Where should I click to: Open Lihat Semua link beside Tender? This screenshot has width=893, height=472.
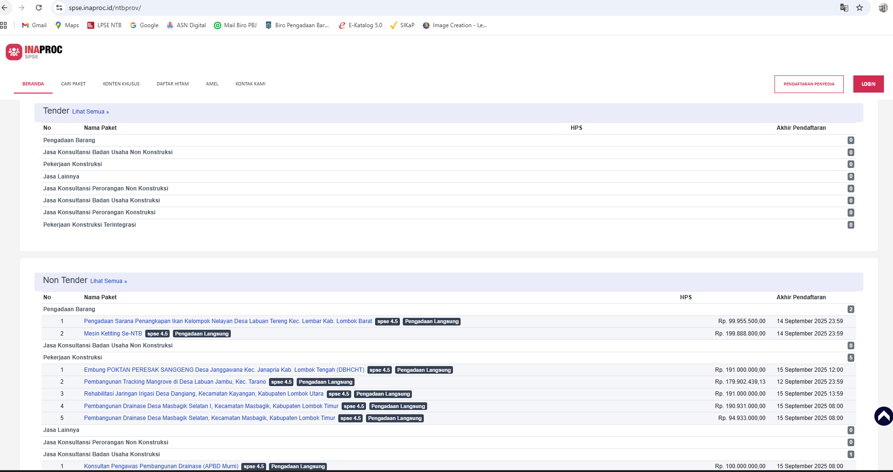[x=90, y=112]
